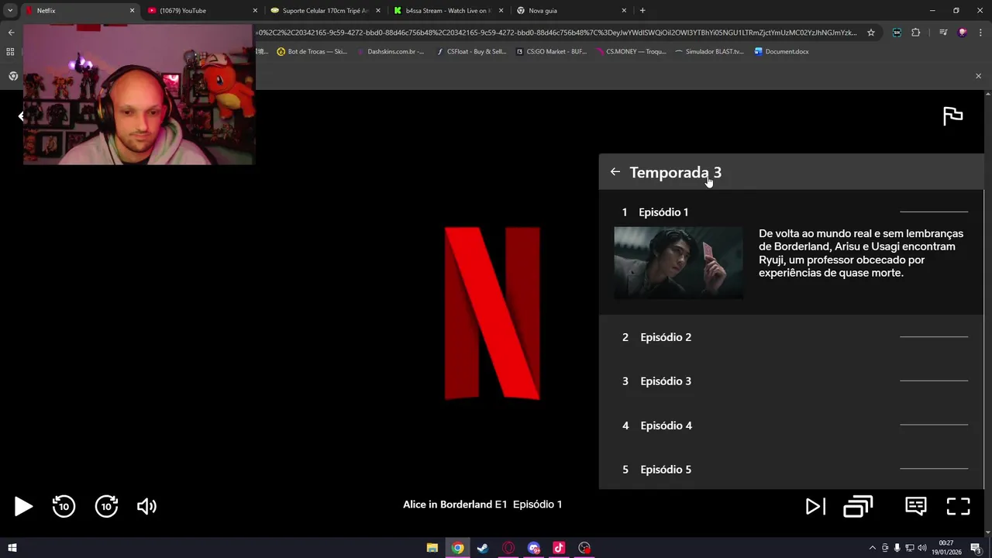Switch to the Netflix browser tab
The image size is (992, 558).
(77, 11)
